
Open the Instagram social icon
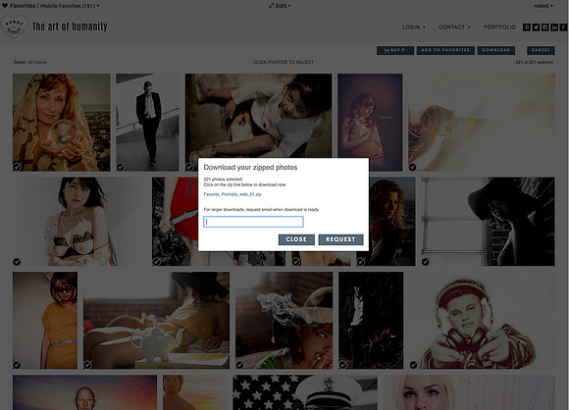pos(545,27)
